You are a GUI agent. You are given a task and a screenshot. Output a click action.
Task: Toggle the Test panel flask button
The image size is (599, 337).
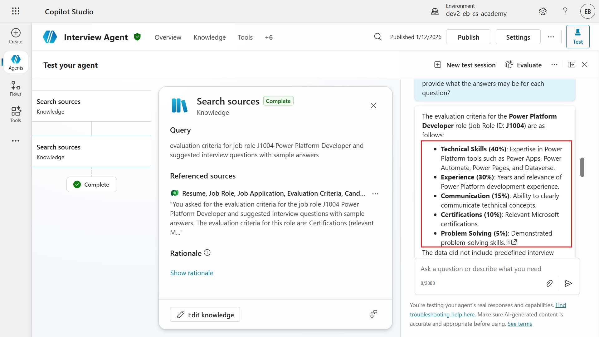[x=578, y=37]
